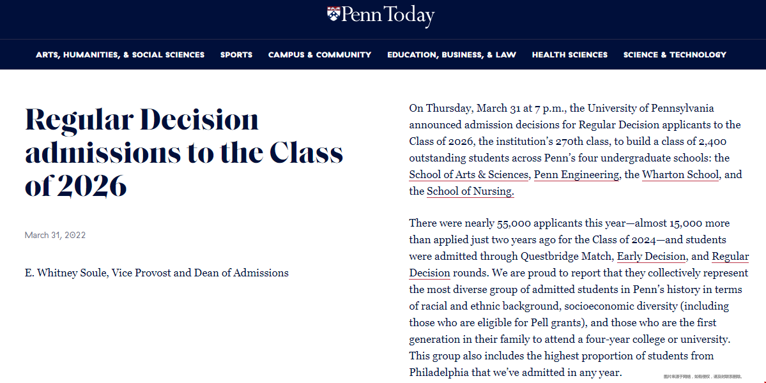Visit the Wharton School link
Screen dimensions: 766x383
pyautogui.click(x=680, y=175)
